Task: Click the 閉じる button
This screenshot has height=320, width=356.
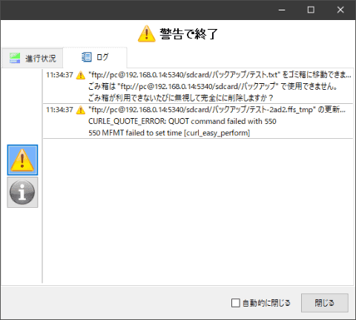Action: [x=325, y=303]
